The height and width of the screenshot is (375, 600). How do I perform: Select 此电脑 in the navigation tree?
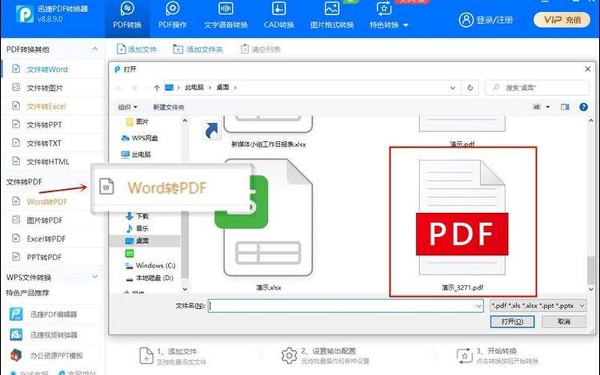pyautogui.click(x=136, y=154)
